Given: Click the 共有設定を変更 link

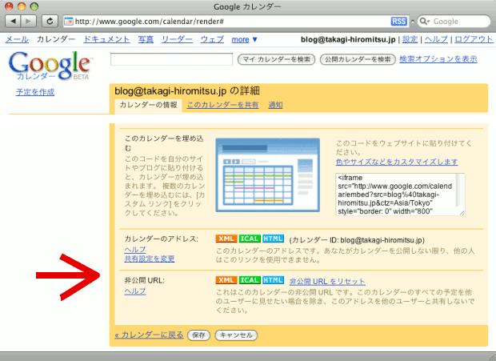Looking at the screenshot, I should tap(150, 259).
